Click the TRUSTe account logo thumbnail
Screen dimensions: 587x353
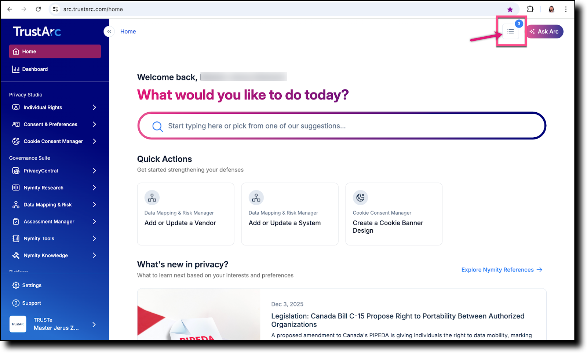[18, 324]
